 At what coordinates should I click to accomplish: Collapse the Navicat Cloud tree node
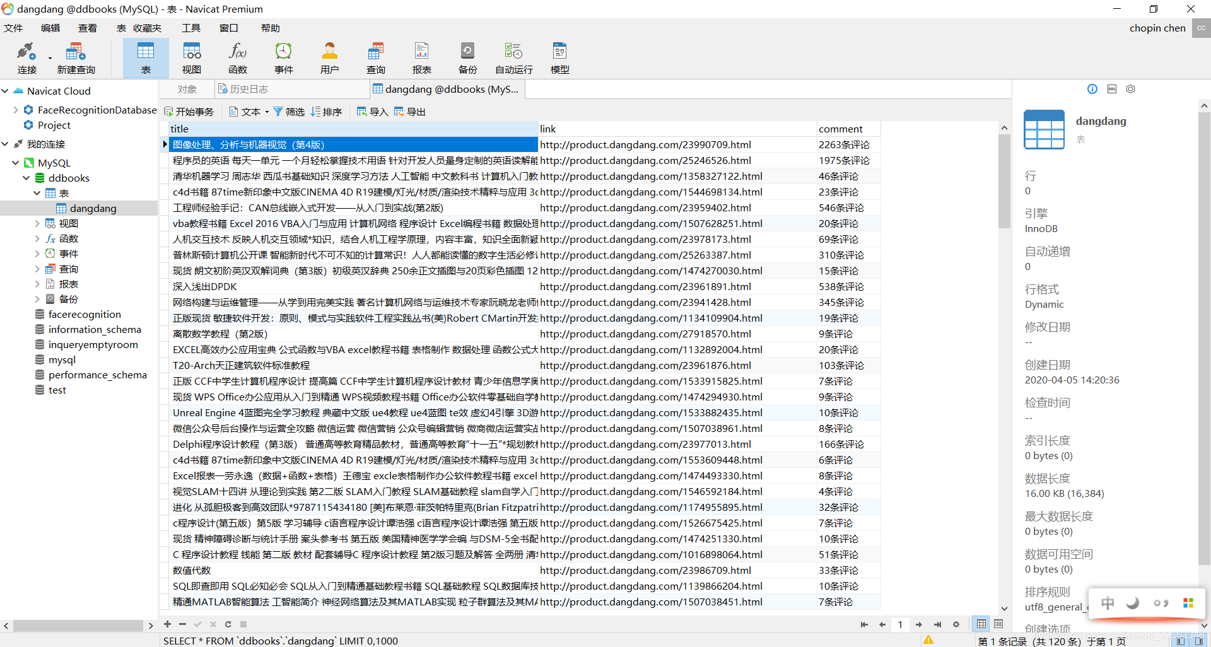pyautogui.click(x=5, y=91)
